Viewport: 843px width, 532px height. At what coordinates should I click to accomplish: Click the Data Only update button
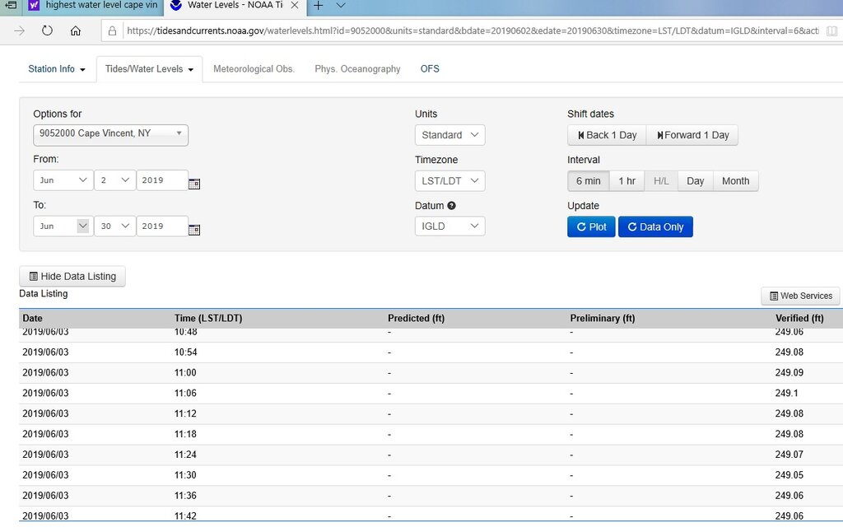click(655, 226)
